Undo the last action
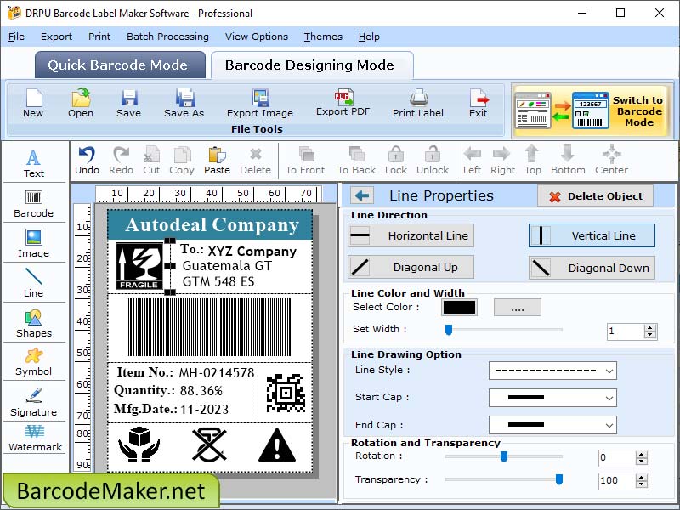680x510 pixels. tap(87, 161)
